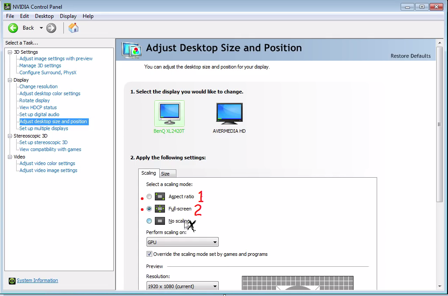Open the Display menu
The image size is (448, 296).
pos(68,16)
